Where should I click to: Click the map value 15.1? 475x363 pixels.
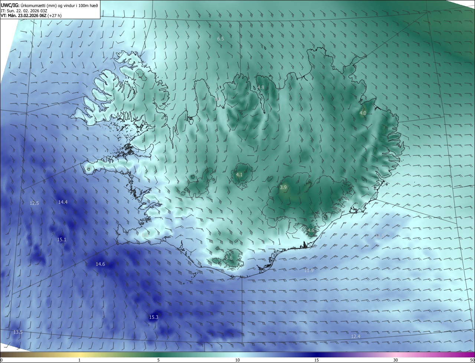(62, 239)
